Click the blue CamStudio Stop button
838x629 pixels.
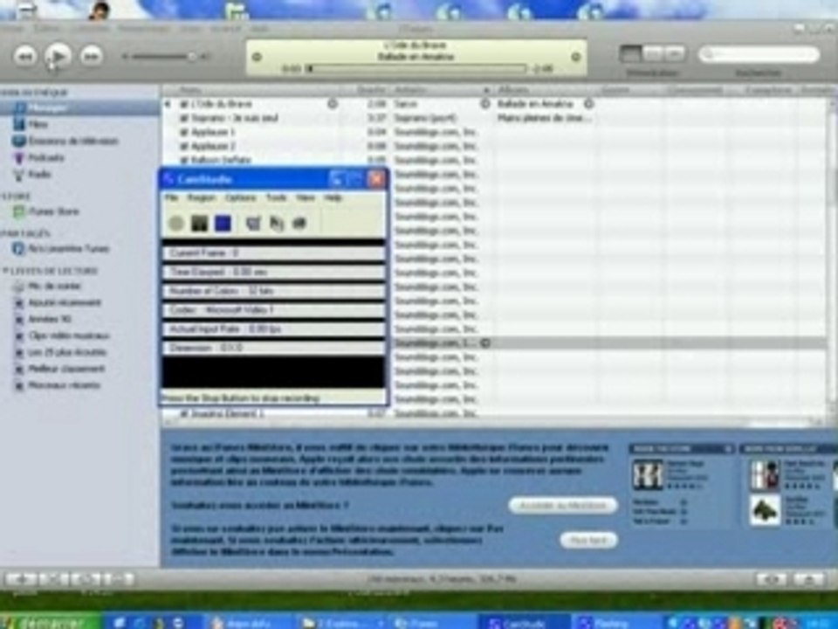[x=223, y=224]
